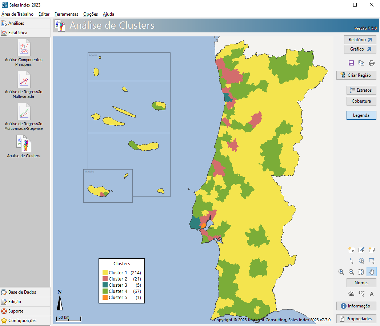This screenshot has width=380, height=326.
Task: Click the edit note pencil icon
Action: pyautogui.click(x=361, y=250)
